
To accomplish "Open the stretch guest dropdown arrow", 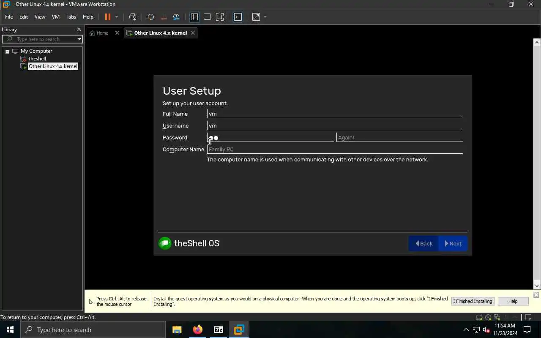I will click(x=265, y=17).
